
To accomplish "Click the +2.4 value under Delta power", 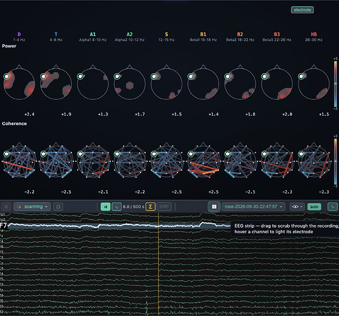I will point(30,114).
